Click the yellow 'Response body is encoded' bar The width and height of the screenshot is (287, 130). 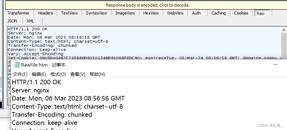147,5
